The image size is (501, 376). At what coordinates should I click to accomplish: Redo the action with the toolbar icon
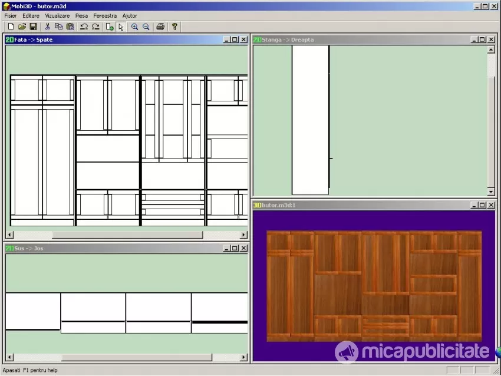pos(95,27)
